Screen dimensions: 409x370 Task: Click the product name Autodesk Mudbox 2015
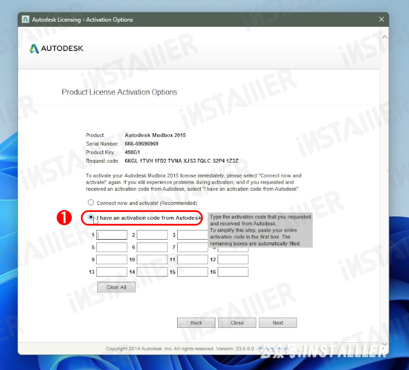click(155, 135)
